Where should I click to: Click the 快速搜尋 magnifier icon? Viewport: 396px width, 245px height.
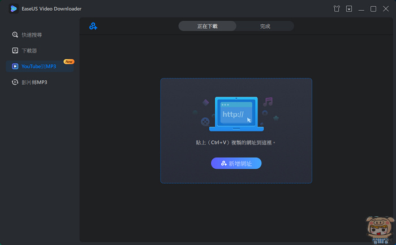pyautogui.click(x=15, y=35)
